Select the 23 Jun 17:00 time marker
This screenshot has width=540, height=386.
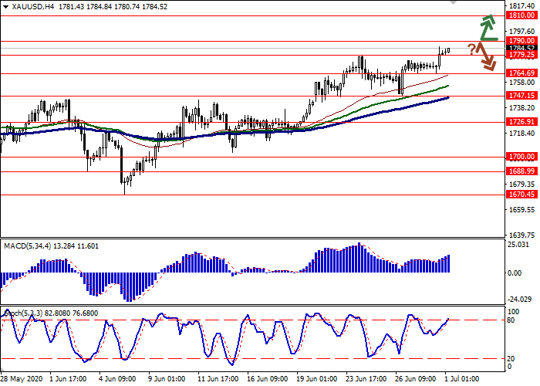(365, 379)
